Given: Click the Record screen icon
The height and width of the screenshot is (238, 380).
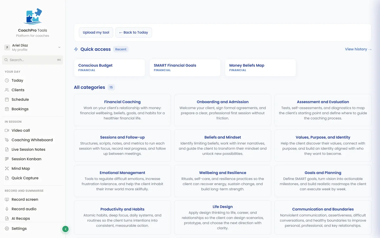Looking at the screenshot, I should (x=7, y=199).
